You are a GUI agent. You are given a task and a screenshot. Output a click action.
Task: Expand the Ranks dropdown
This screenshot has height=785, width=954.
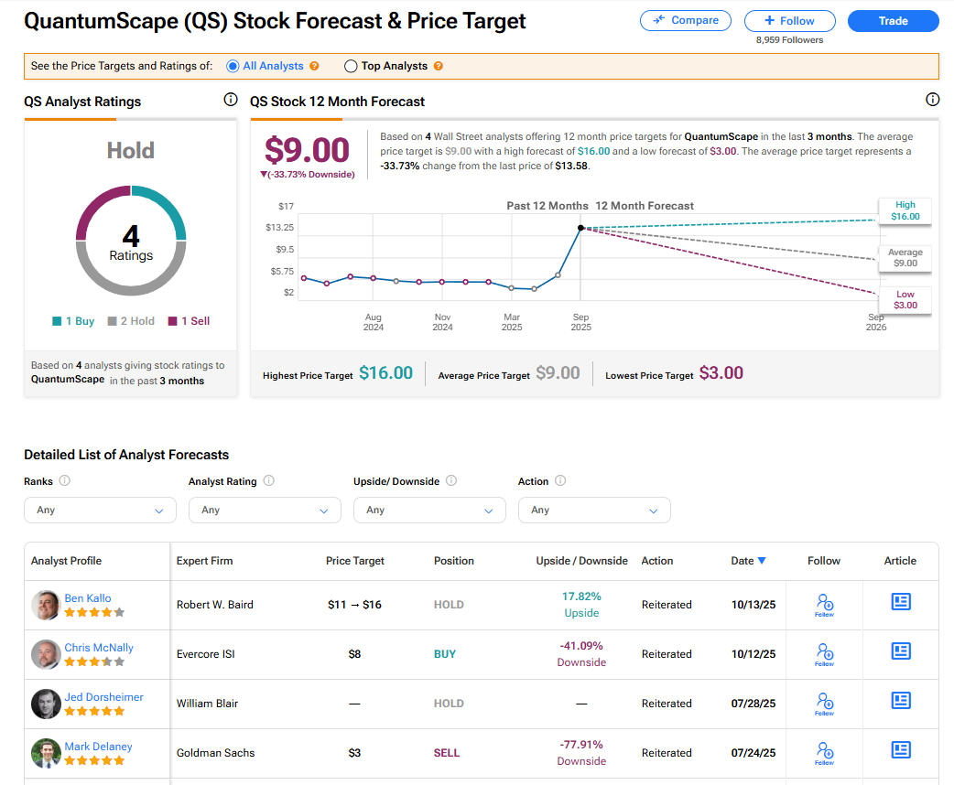(101, 511)
